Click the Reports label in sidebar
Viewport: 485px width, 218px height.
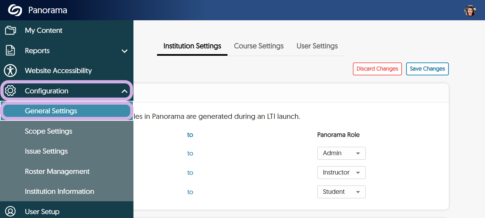(37, 51)
